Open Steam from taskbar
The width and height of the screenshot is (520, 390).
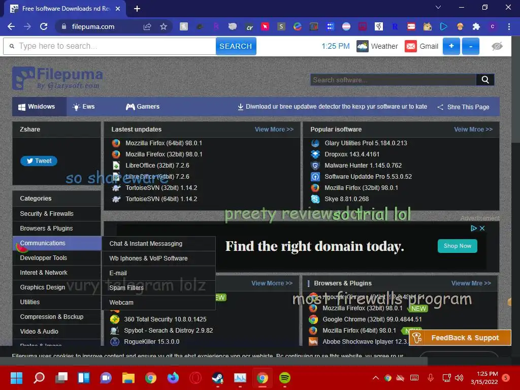click(217, 377)
